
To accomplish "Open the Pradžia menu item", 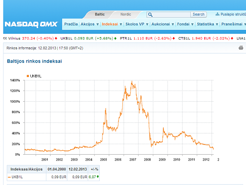I will [71, 24].
